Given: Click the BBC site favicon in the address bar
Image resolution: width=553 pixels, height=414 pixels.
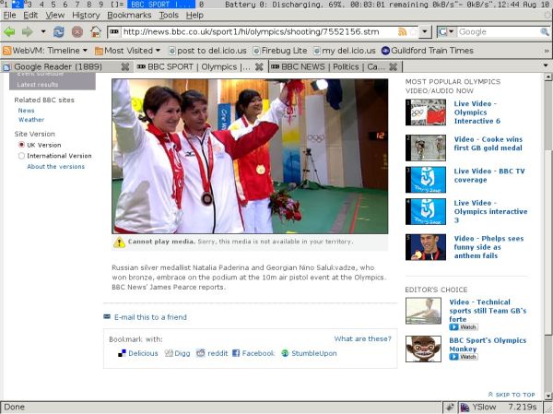Looking at the screenshot, I should click(114, 31).
